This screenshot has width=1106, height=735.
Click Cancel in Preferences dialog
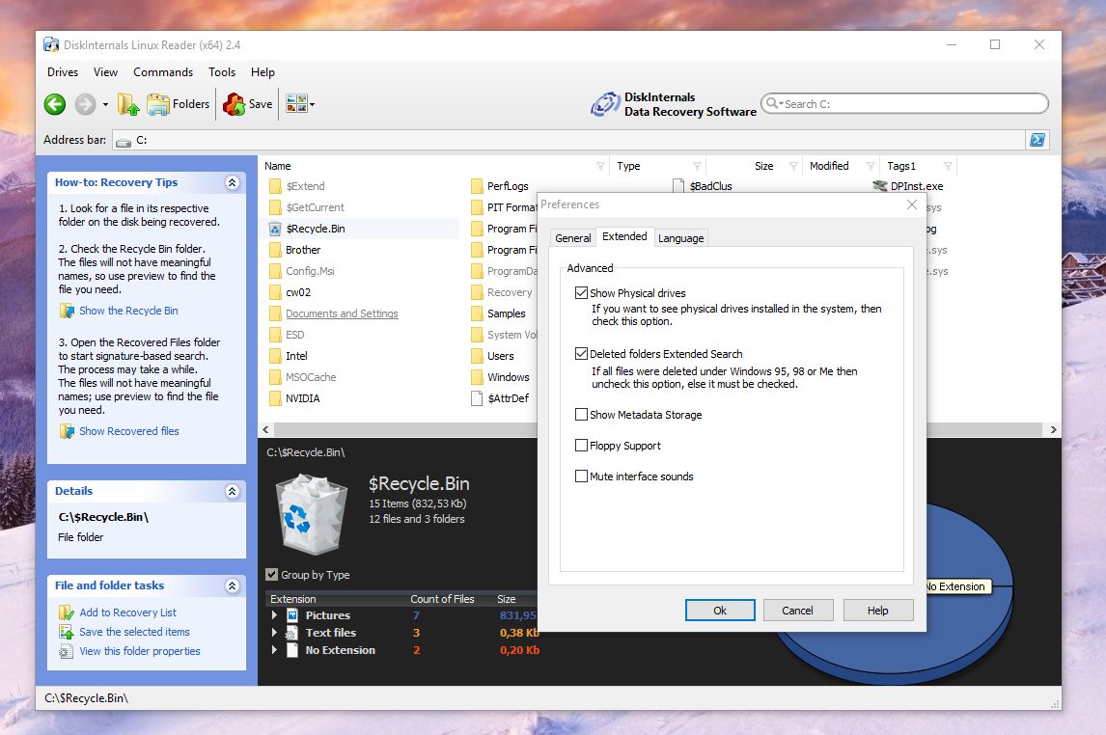tap(797, 611)
